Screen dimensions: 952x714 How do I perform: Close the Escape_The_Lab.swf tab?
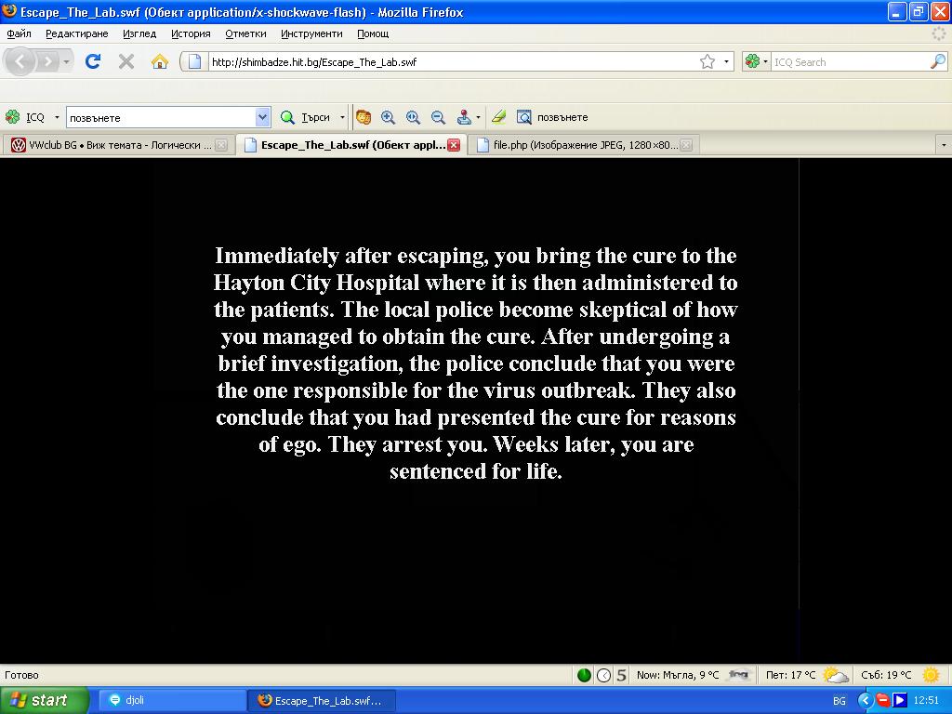coord(454,145)
